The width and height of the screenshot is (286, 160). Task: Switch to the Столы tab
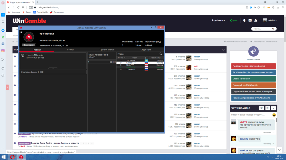[x=70, y=50]
